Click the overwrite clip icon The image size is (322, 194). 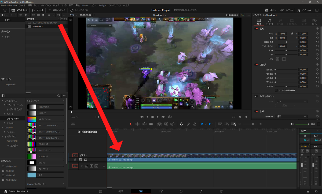point(166,124)
